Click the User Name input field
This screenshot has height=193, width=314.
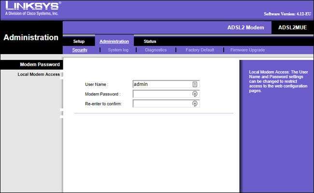pos(166,84)
